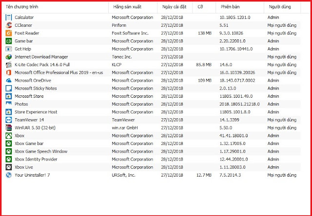Click the 138 MB size value
The width and height of the screenshot is (312, 216).
coord(205,33)
